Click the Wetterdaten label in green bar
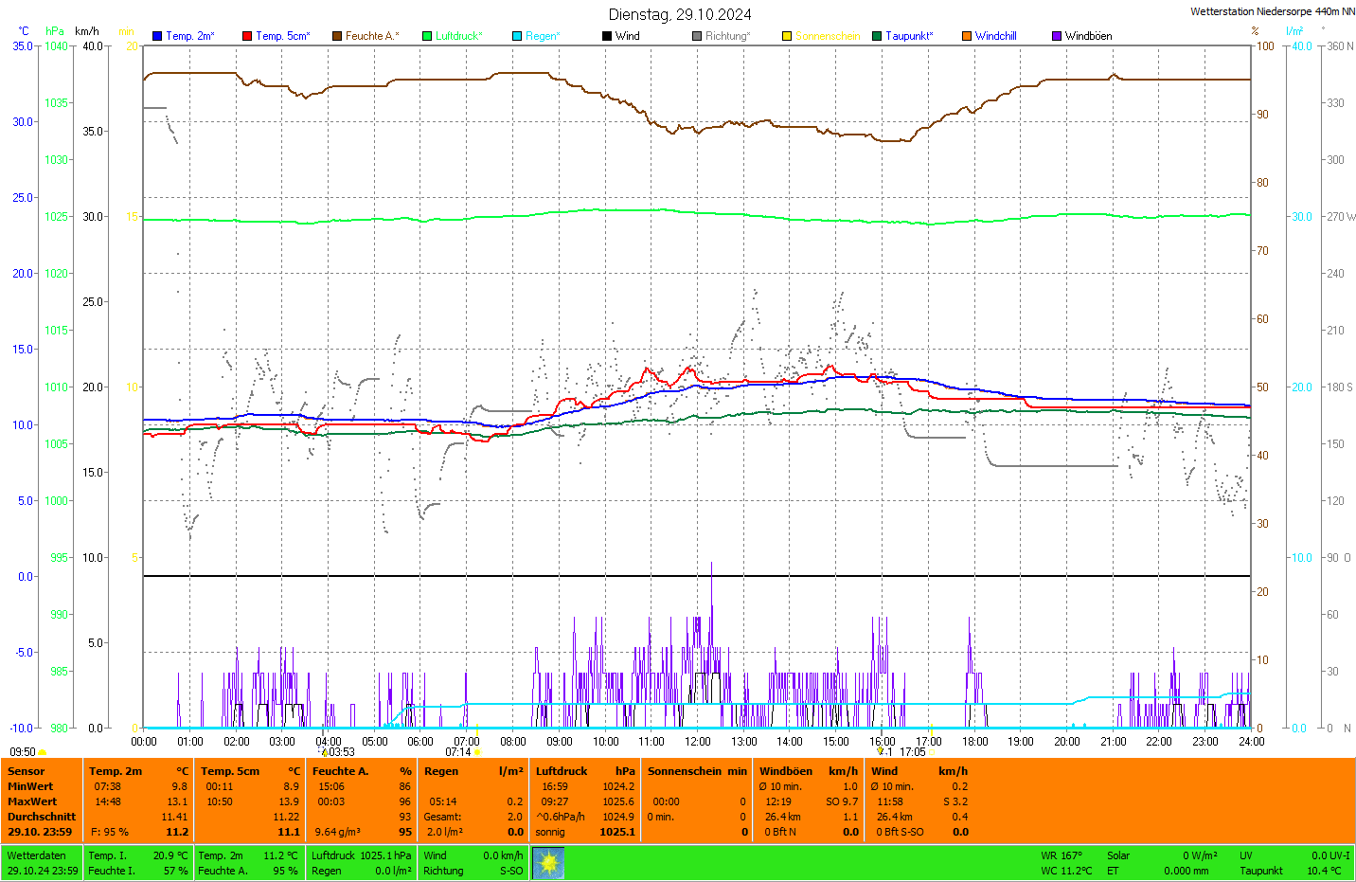Viewport: 1356px width, 882px height. pos(37,855)
